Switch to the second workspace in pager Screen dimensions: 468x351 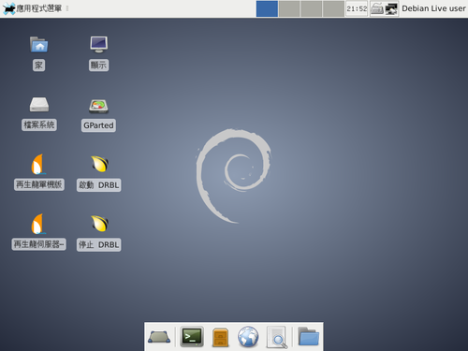(289, 8)
